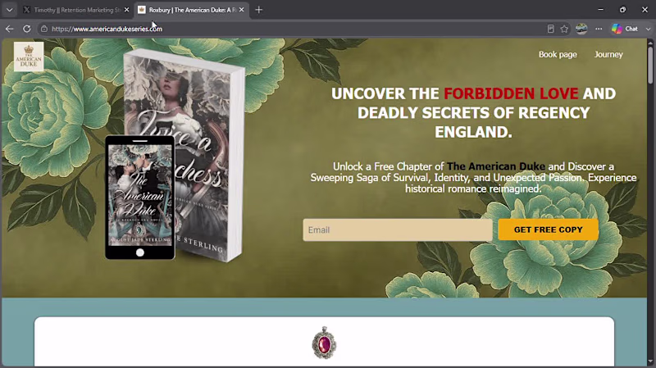Close the Roxbury American Duke tab
This screenshot has width=656, height=368.
click(241, 10)
